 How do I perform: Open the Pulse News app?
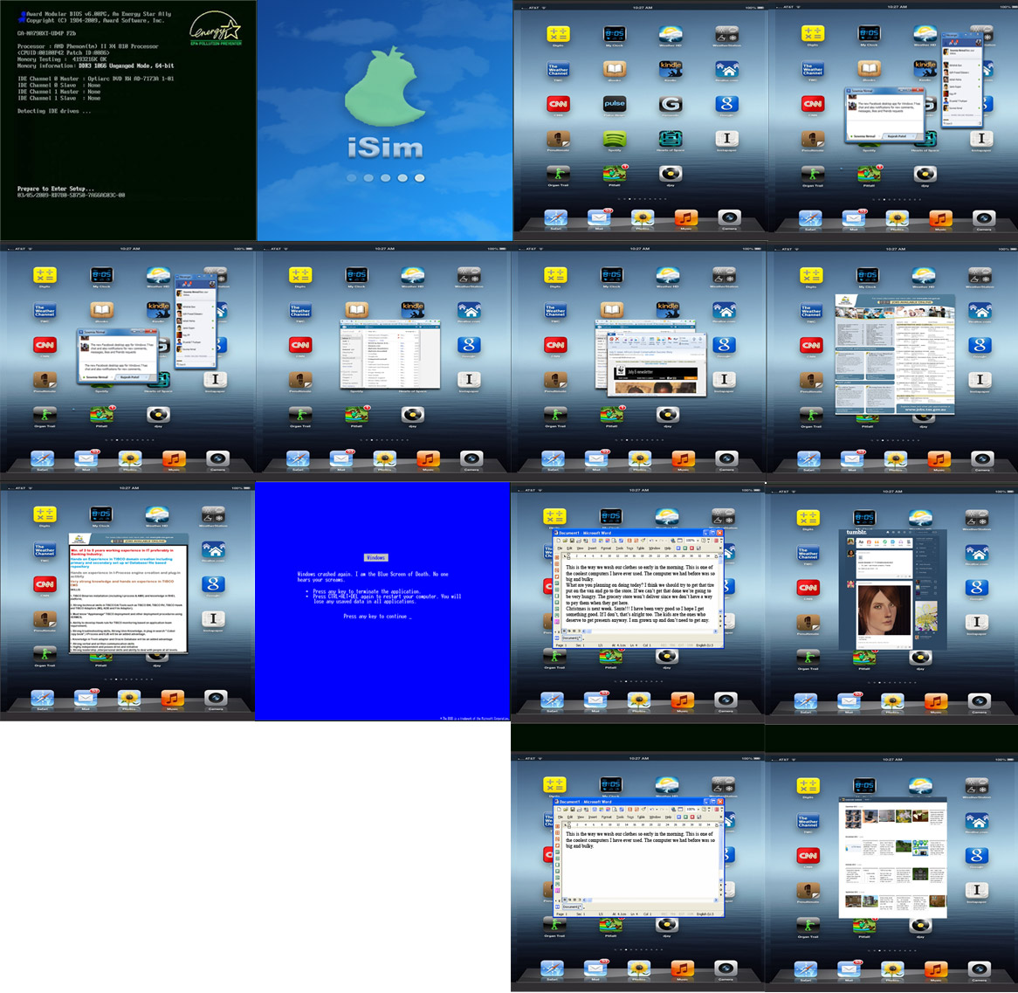tap(615, 103)
